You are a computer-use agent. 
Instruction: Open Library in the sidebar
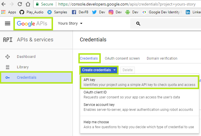[x=23, y=67]
